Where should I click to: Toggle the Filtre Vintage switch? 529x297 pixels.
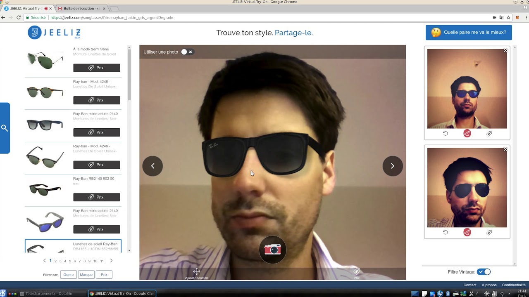tap(484, 272)
